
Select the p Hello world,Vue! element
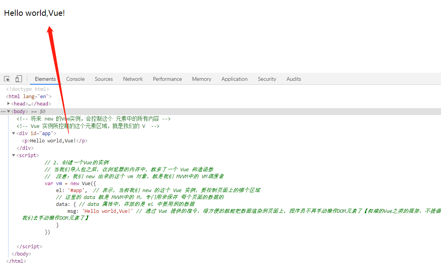[x=55, y=141]
